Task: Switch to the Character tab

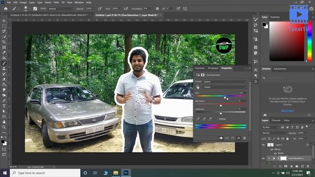Action: tap(200, 68)
